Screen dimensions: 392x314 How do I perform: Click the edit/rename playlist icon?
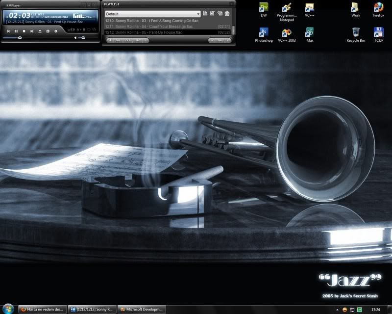pos(212,13)
